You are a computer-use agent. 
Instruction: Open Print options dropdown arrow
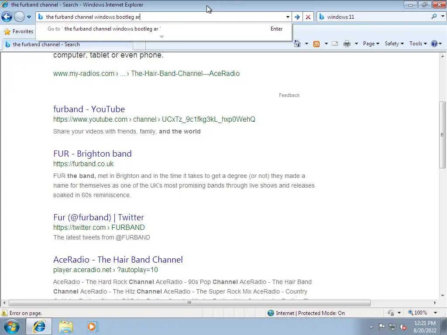(x=356, y=44)
